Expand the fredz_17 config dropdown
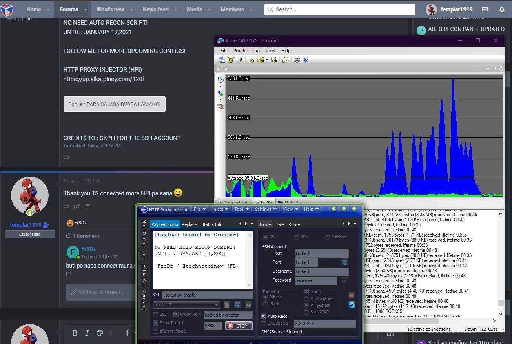Viewport: 512px width, 344px height. point(217,305)
